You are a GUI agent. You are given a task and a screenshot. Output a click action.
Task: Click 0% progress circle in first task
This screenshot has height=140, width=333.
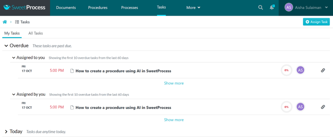coord(286,70)
